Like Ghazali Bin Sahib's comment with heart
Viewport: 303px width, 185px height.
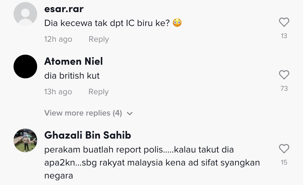pyautogui.click(x=284, y=149)
